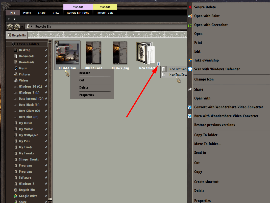Switch to the View ribbon tab

(56, 13)
